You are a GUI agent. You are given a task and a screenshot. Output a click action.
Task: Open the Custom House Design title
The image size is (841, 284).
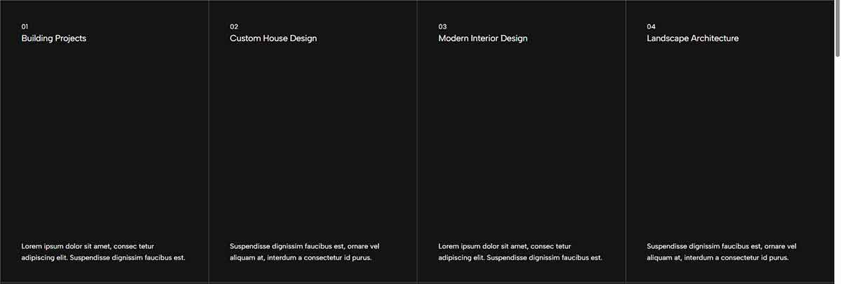273,38
